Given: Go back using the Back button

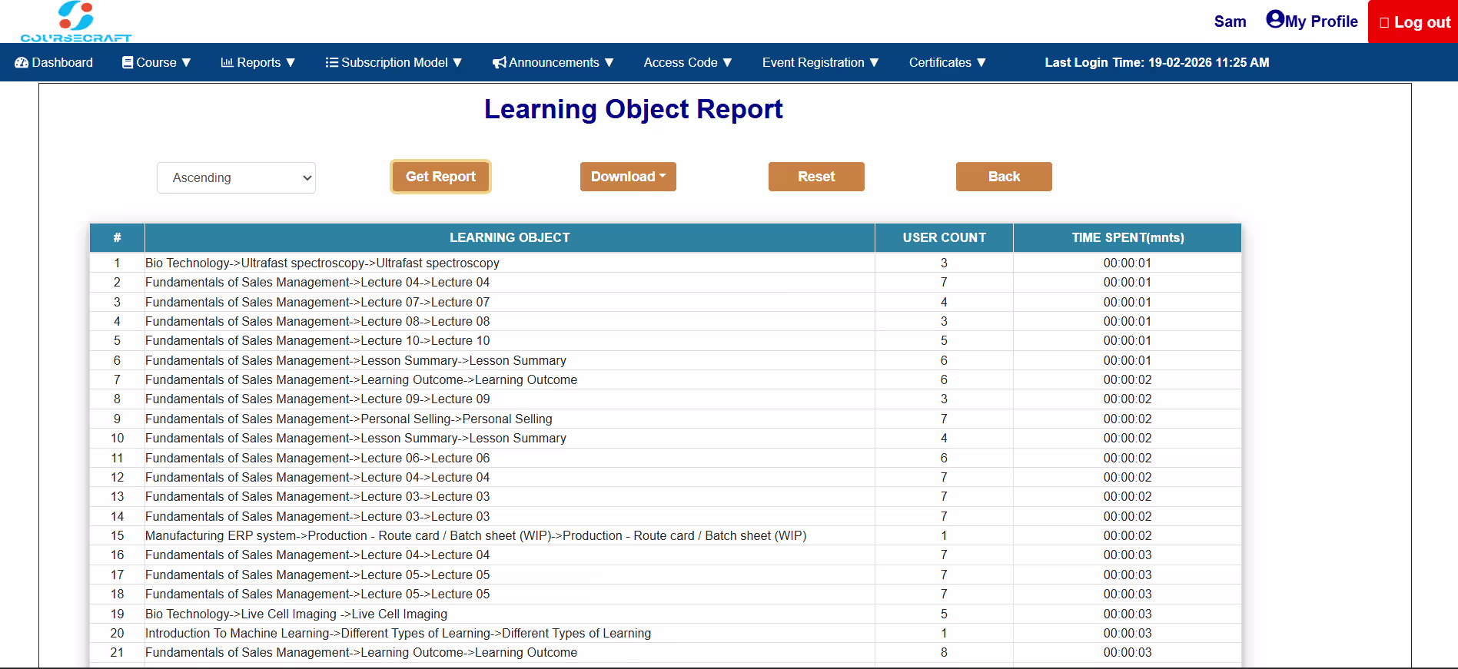Looking at the screenshot, I should click(x=1004, y=177).
